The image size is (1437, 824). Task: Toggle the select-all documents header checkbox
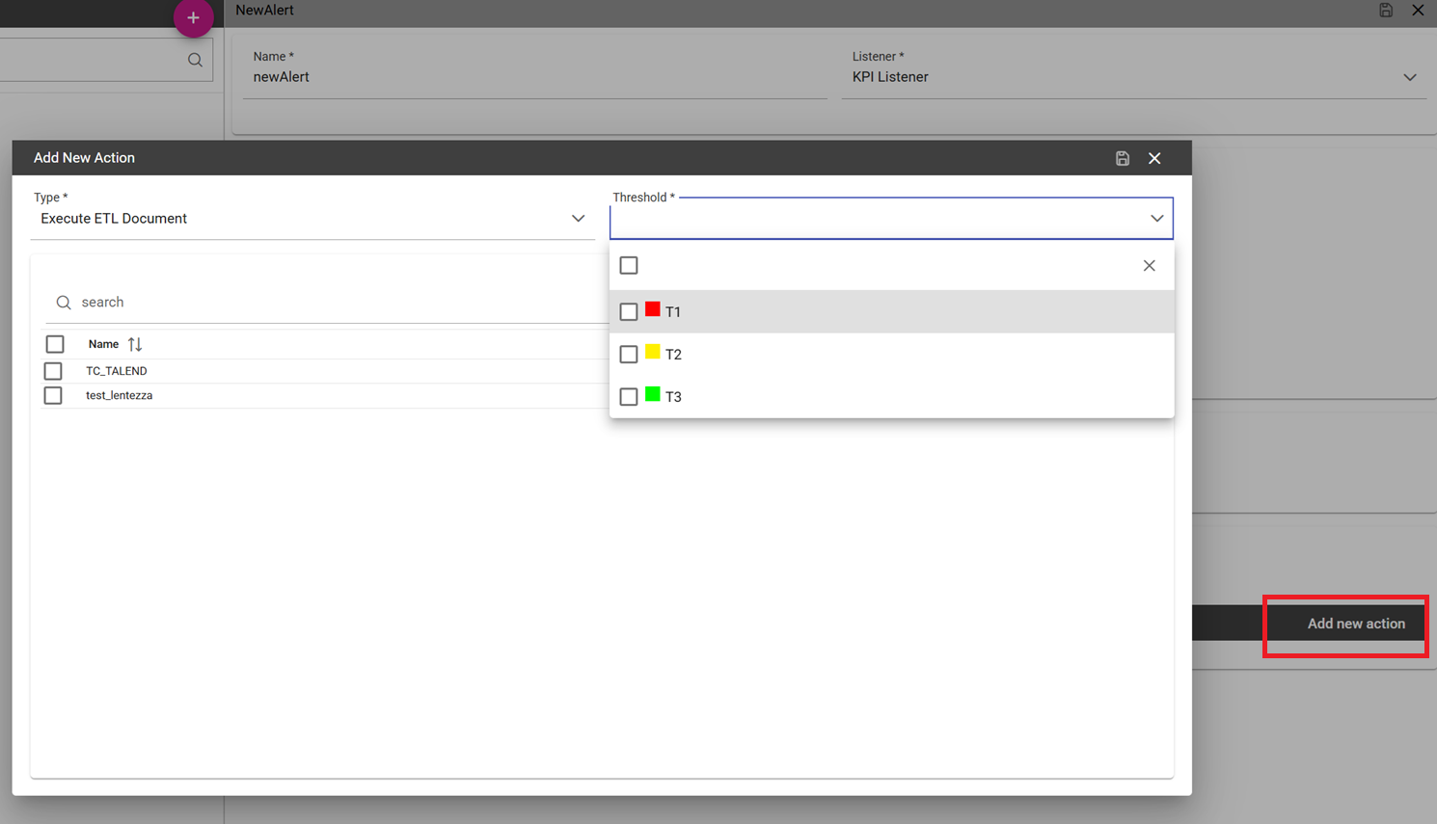(x=55, y=344)
